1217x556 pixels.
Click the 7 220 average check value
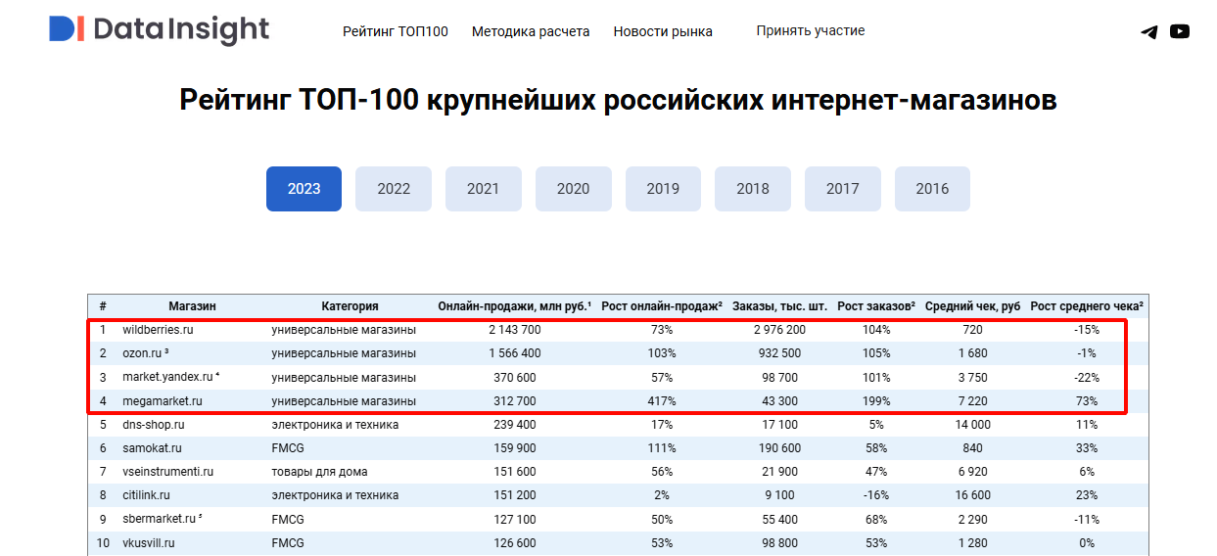972,401
